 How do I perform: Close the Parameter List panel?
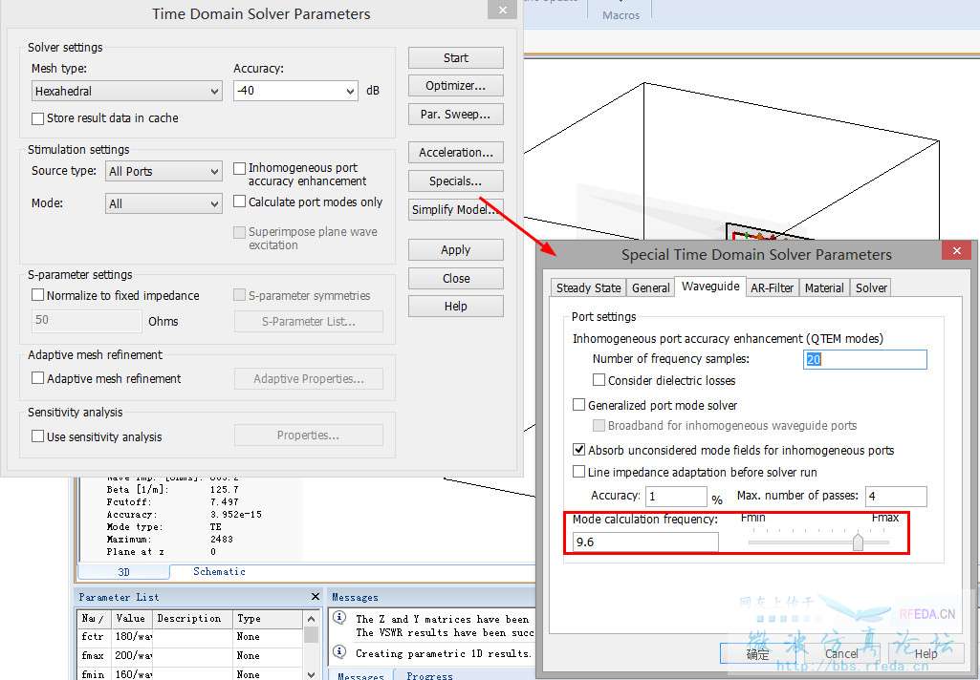[x=315, y=597]
